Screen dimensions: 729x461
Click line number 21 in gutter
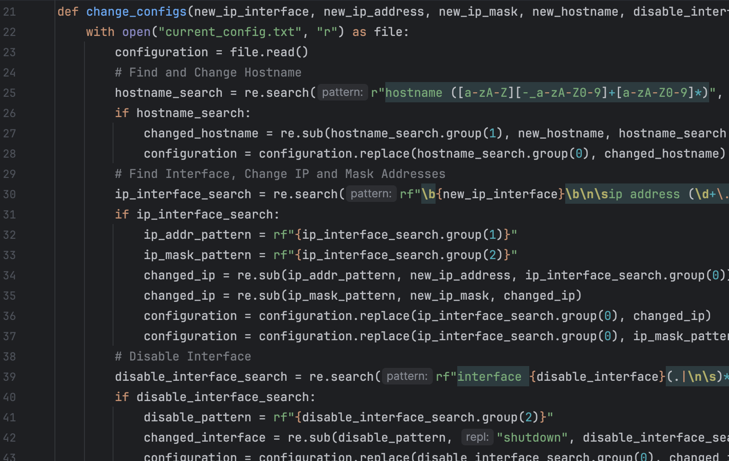pyautogui.click(x=9, y=12)
